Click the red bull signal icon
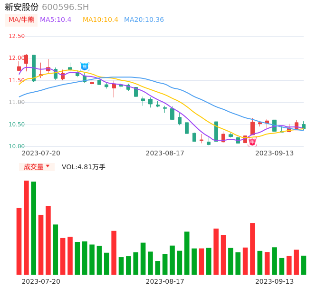 click(x=252, y=142)
